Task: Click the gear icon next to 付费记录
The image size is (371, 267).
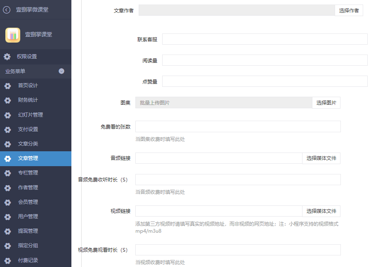Action: click(7, 261)
